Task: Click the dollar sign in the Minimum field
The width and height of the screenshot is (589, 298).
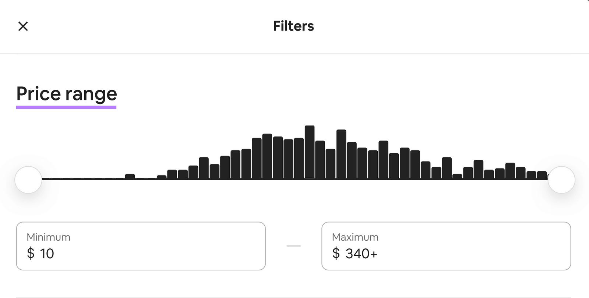Action: tap(30, 254)
